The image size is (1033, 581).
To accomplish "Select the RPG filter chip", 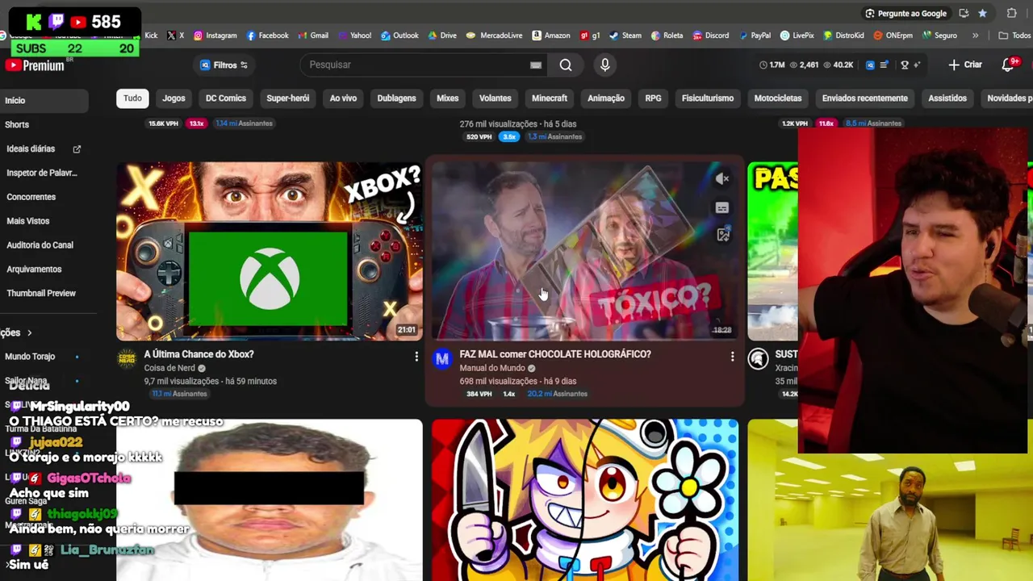I will (x=654, y=98).
